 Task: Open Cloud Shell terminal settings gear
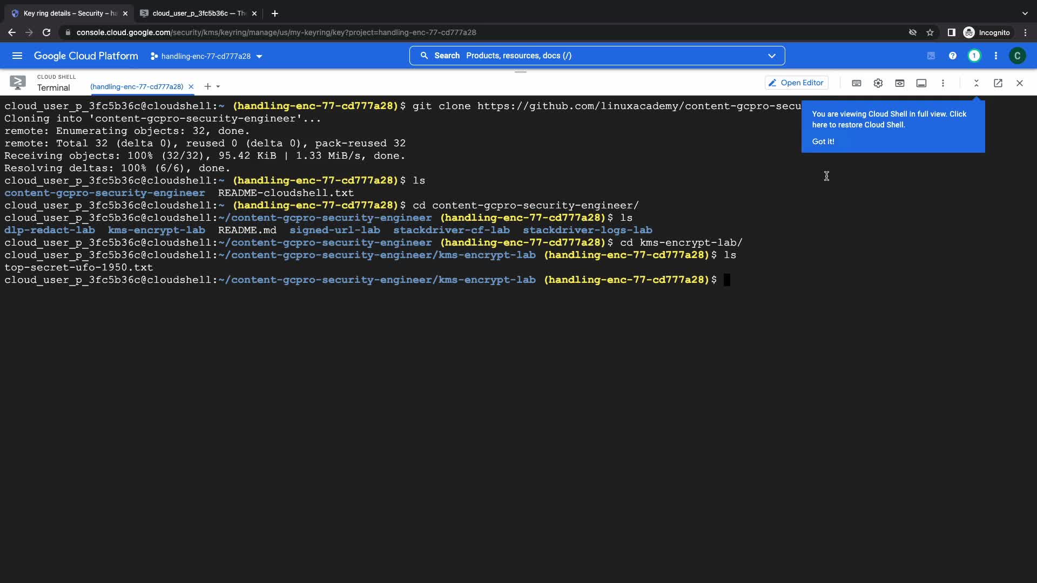878,83
